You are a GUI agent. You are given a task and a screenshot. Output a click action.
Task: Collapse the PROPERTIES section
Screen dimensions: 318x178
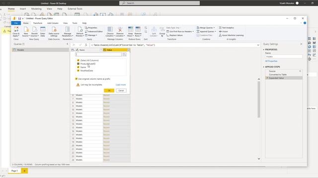264,49
